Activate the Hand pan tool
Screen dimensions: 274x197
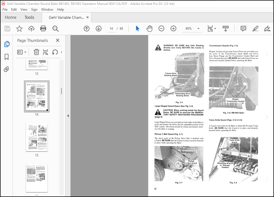(x=149, y=29)
